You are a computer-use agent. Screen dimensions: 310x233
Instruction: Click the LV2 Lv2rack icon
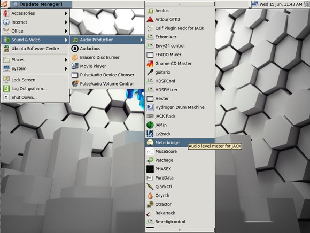[150, 134]
